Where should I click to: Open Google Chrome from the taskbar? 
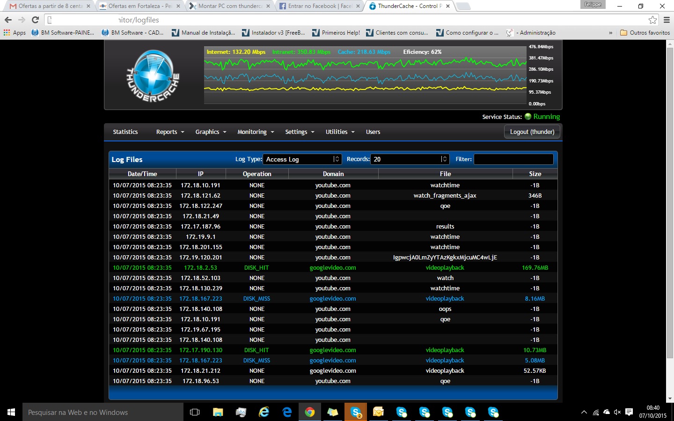tap(309, 412)
